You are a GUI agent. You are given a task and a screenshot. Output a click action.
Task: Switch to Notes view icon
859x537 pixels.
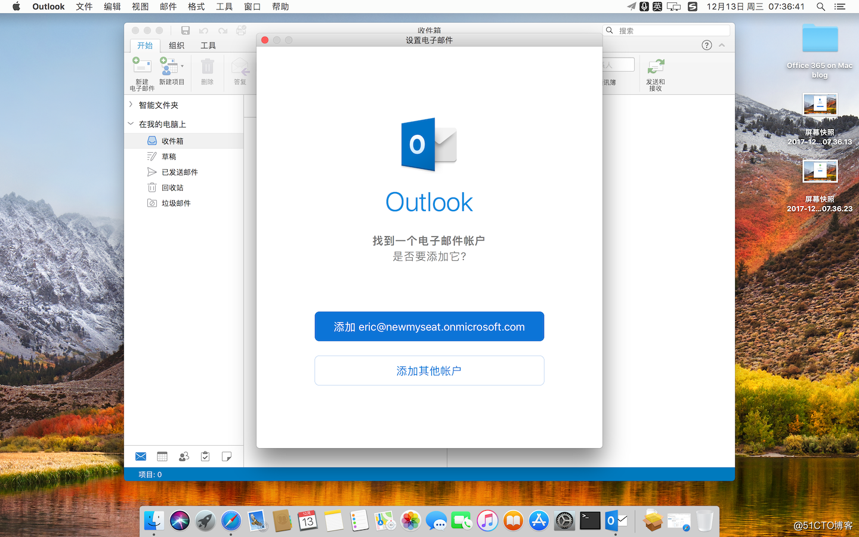[x=227, y=456]
